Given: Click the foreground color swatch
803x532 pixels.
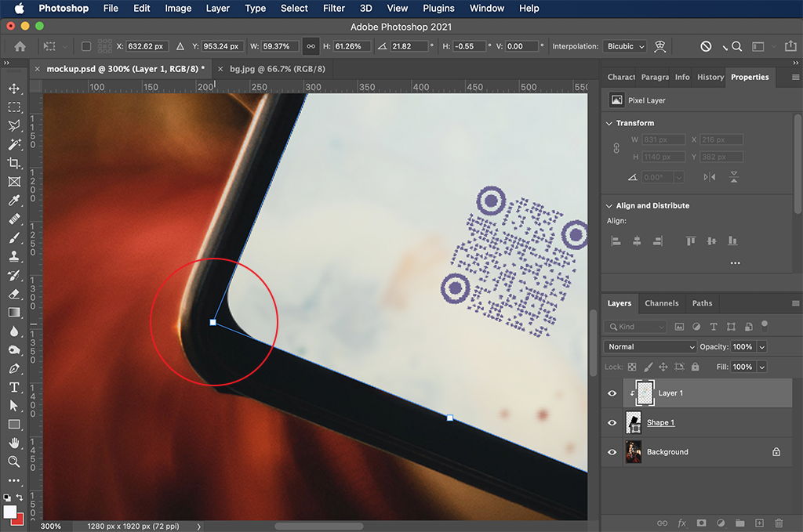Looking at the screenshot, I should [x=9, y=512].
